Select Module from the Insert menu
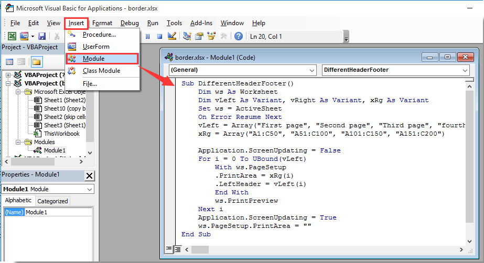Screen dimensions: 484x263 [93, 59]
